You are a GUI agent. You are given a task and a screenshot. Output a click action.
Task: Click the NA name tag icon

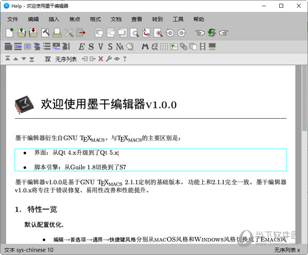point(120,47)
